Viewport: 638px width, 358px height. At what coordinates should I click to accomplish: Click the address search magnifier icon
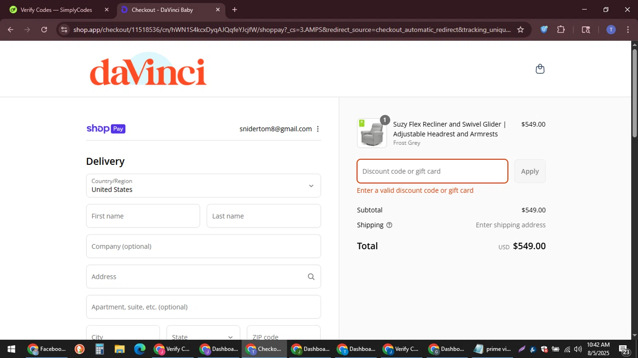tap(311, 276)
